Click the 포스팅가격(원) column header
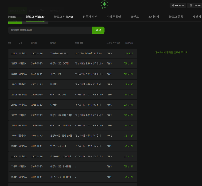 [113, 43]
